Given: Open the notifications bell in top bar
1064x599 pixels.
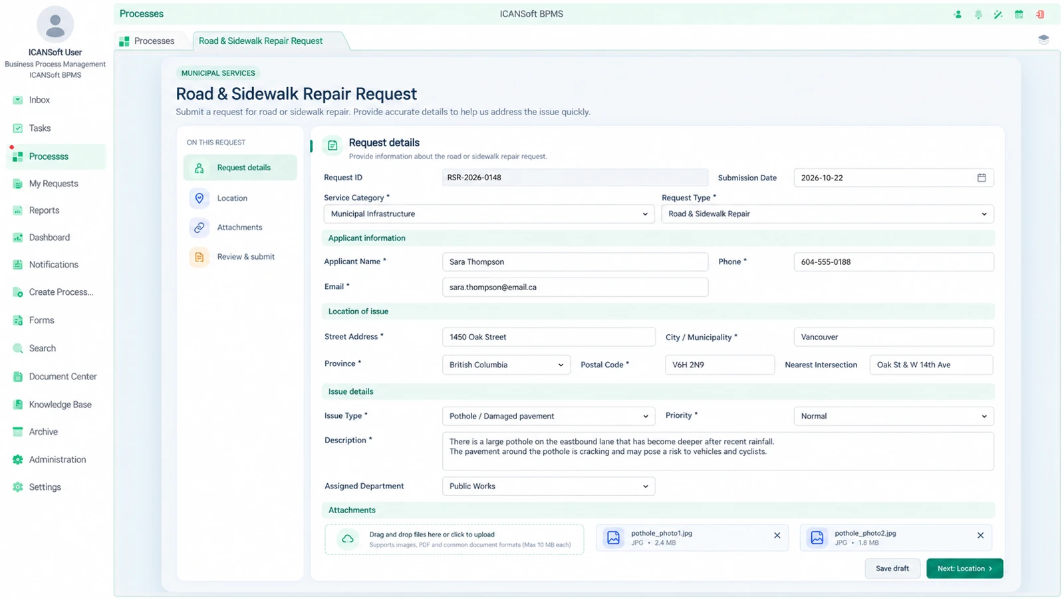Looking at the screenshot, I should click(978, 14).
